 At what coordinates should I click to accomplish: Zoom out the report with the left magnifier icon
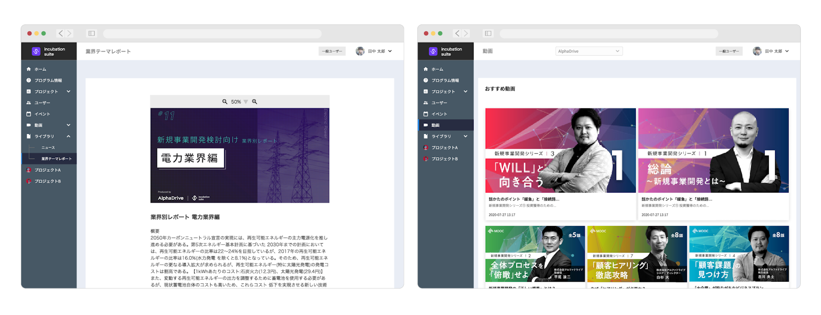coord(225,102)
